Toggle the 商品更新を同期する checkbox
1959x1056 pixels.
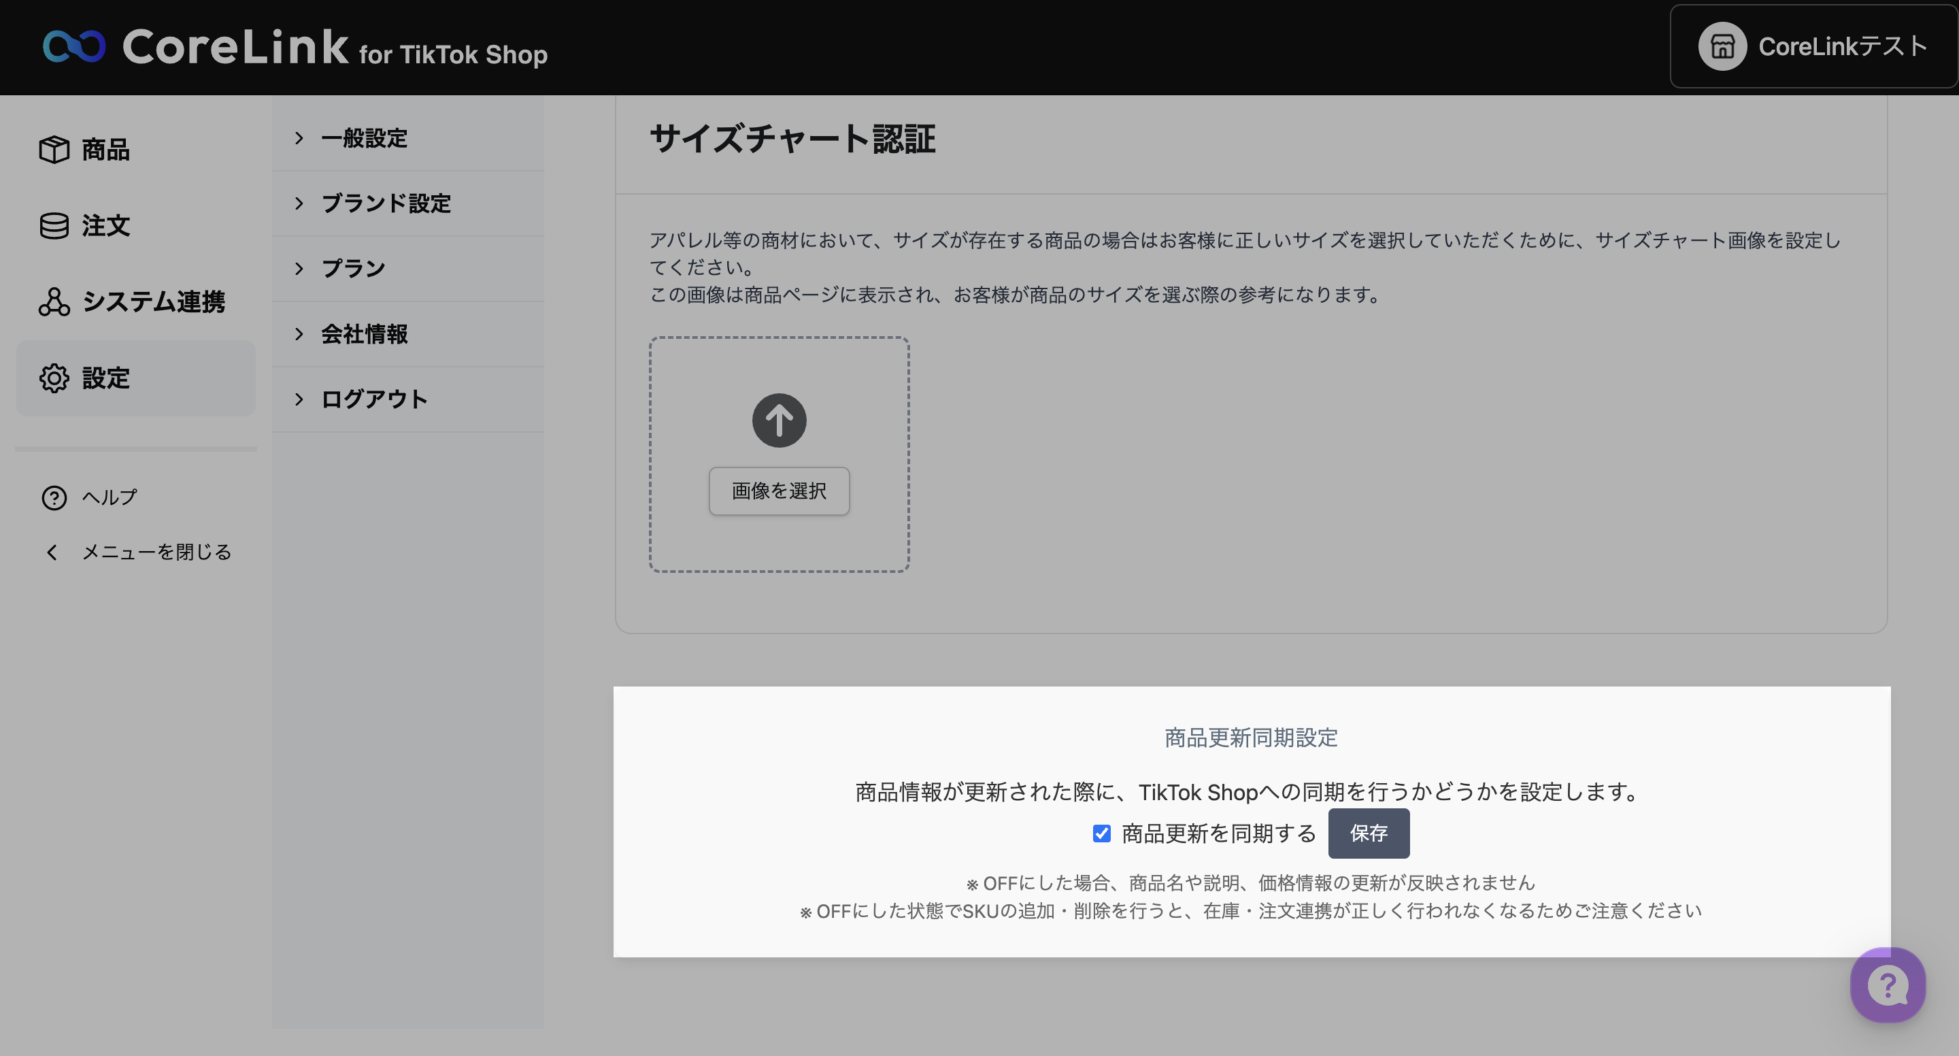[1101, 834]
